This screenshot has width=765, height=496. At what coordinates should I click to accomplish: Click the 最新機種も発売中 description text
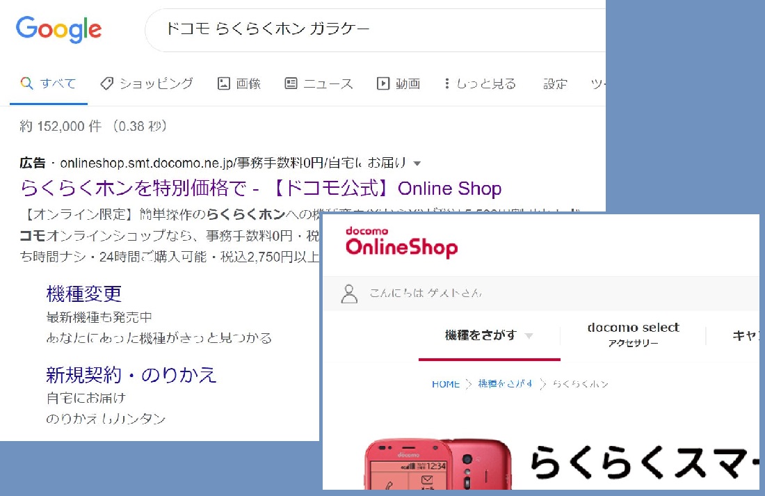pyautogui.click(x=99, y=317)
